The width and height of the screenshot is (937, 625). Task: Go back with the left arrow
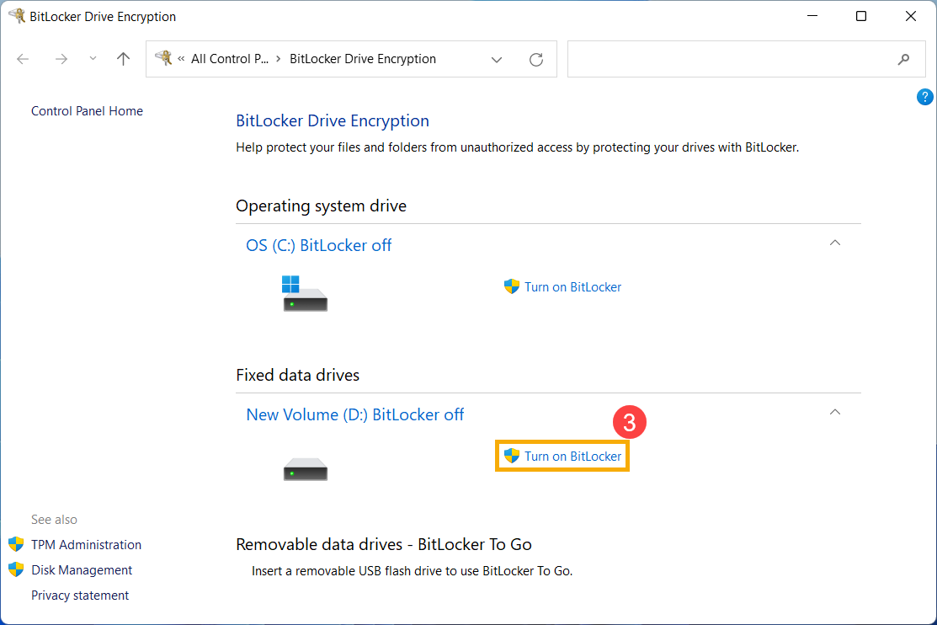click(23, 59)
